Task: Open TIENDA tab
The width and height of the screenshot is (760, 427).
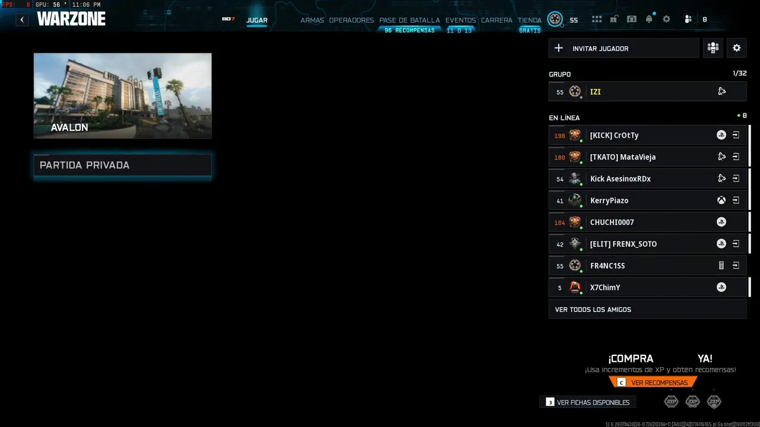Action: 530,20
